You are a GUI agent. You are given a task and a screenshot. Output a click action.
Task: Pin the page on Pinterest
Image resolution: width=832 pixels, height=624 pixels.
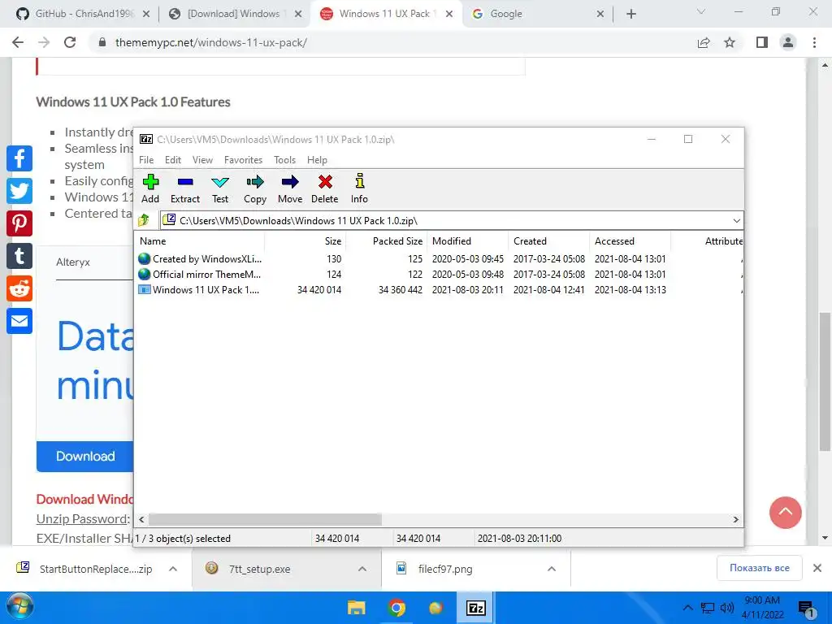point(19,223)
